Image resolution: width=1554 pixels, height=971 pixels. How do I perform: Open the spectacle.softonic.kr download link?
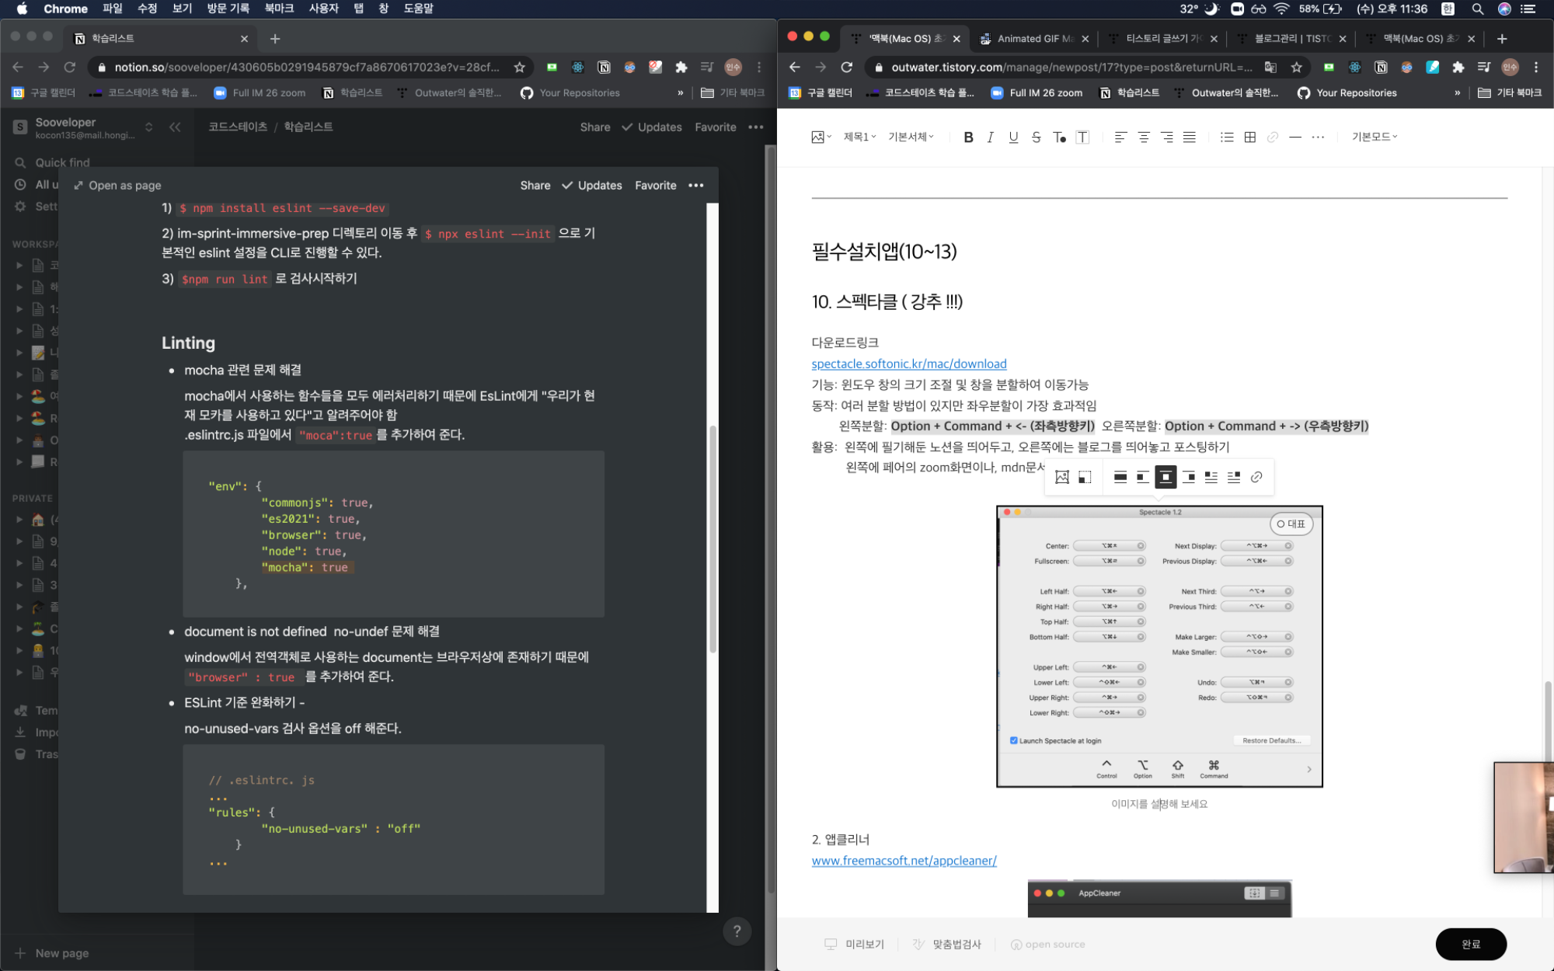pos(908,364)
